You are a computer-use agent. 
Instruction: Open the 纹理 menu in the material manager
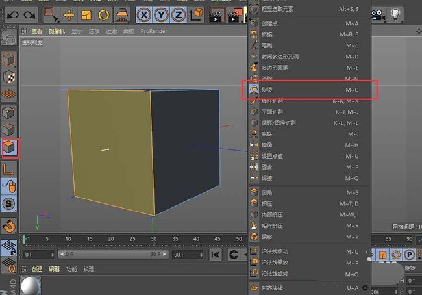click(88, 269)
